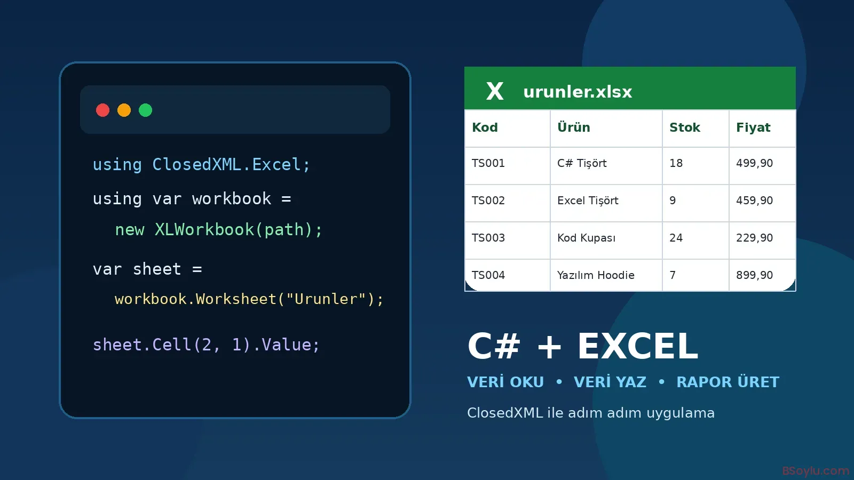Image resolution: width=854 pixels, height=480 pixels.
Task: Click the green maximize dot in code window
Action: click(145, 110)
